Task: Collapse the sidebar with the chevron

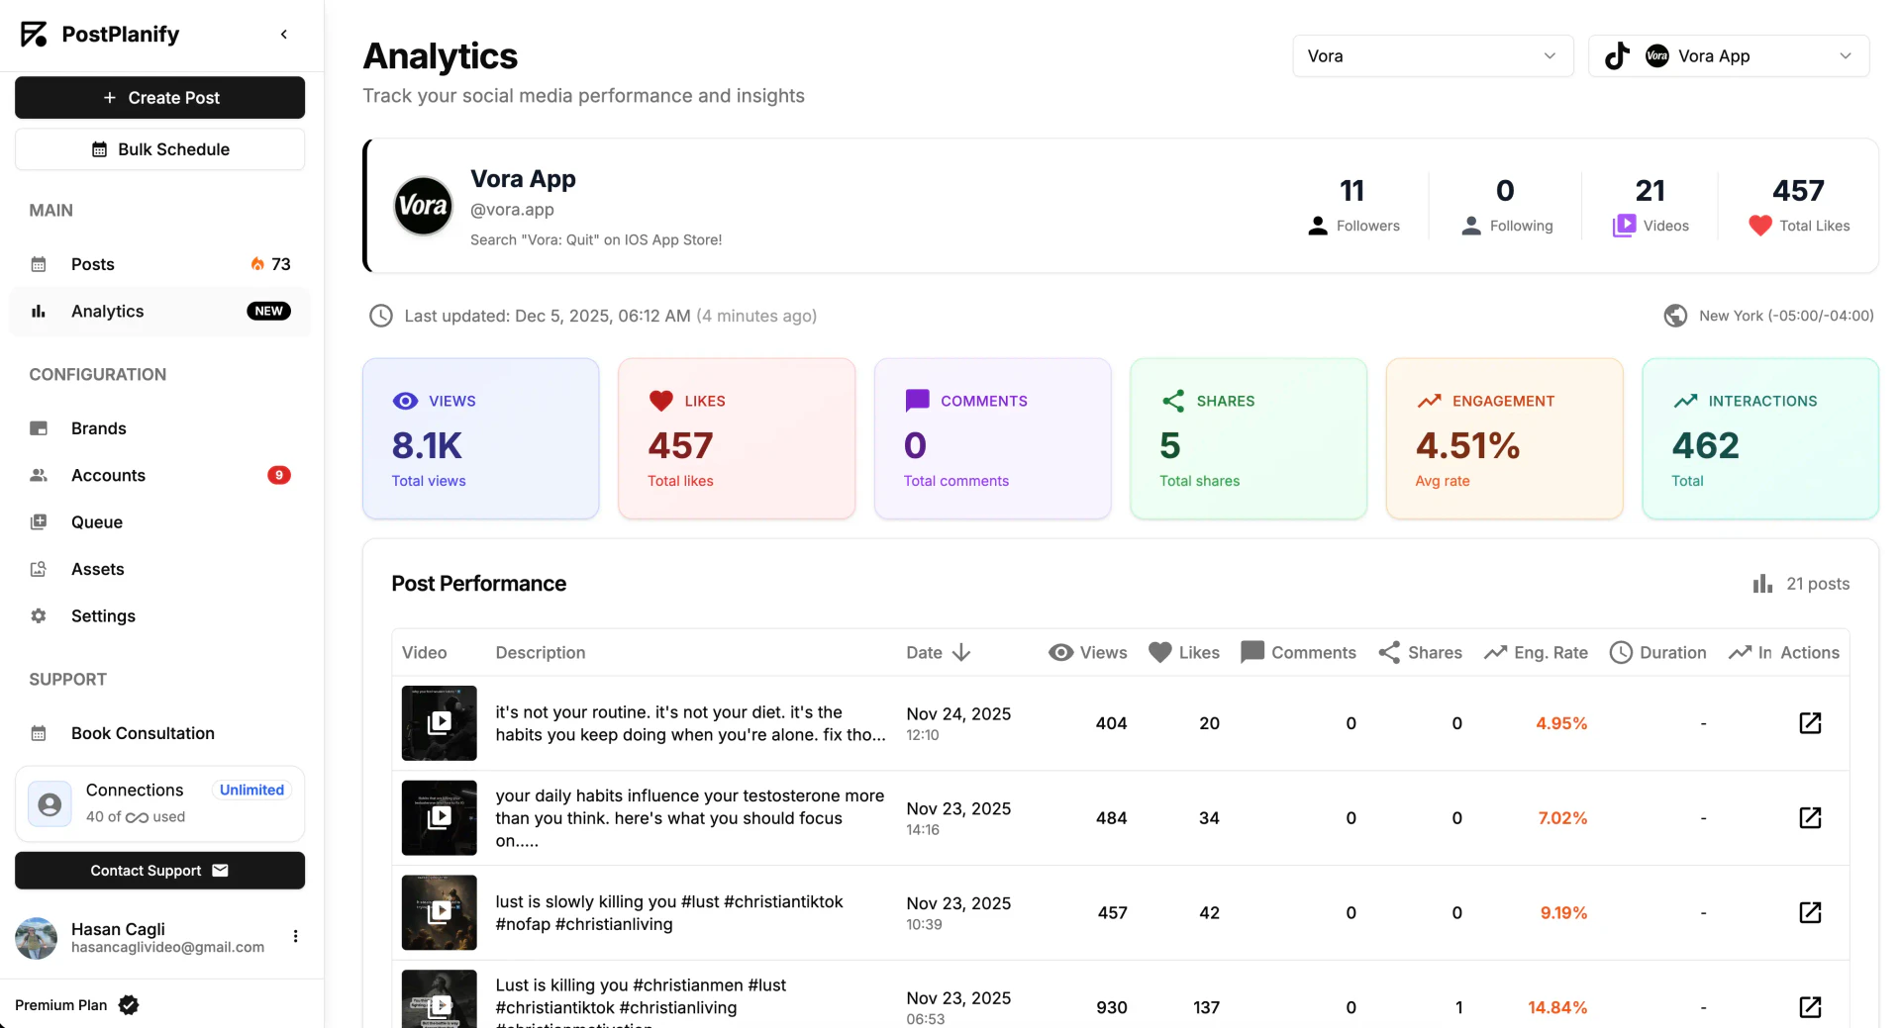Action: [x=284, y=34]
